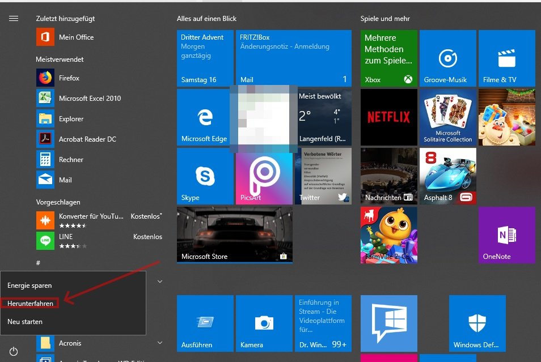Select Neu starten to restart

73,322
